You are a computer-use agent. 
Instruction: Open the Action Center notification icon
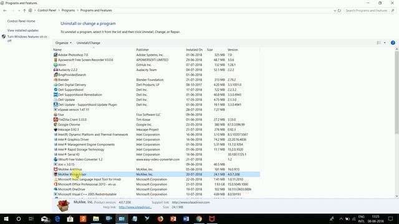[x=391, y=218]
